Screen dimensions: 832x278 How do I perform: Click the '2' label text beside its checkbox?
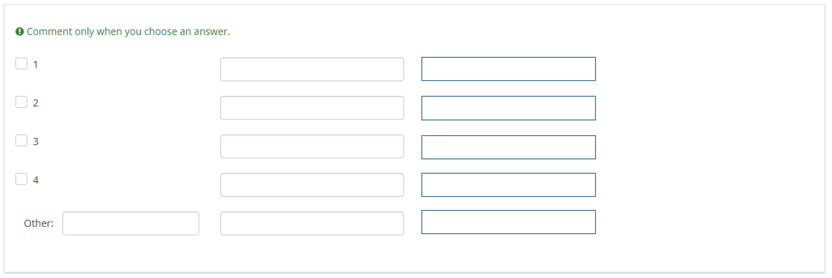click(36, 103)
